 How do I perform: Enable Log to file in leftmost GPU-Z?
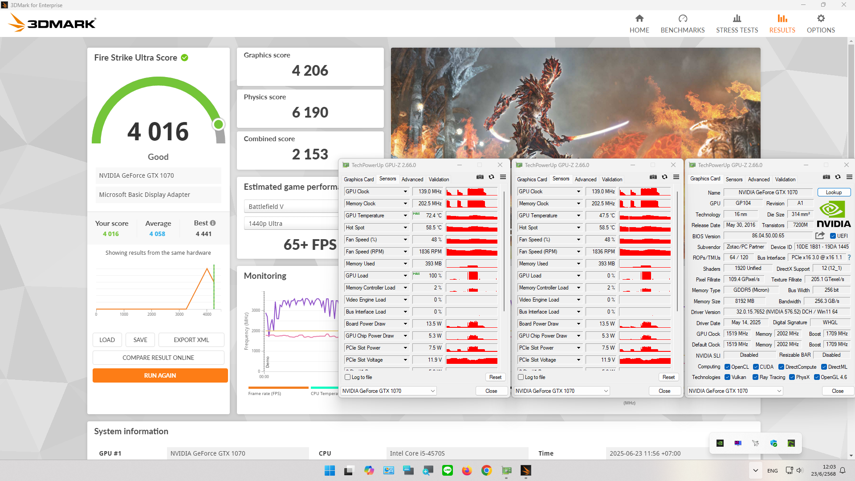pos(348,377)
